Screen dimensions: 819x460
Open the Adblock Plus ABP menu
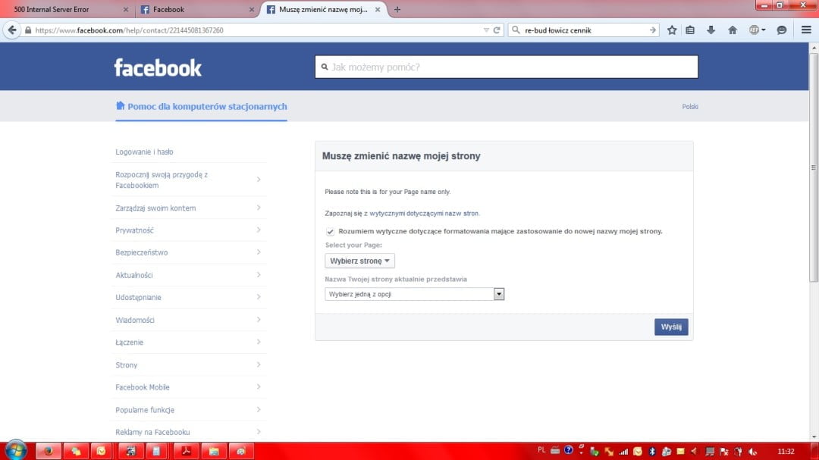pyautogui.click(x=757, y=30)
